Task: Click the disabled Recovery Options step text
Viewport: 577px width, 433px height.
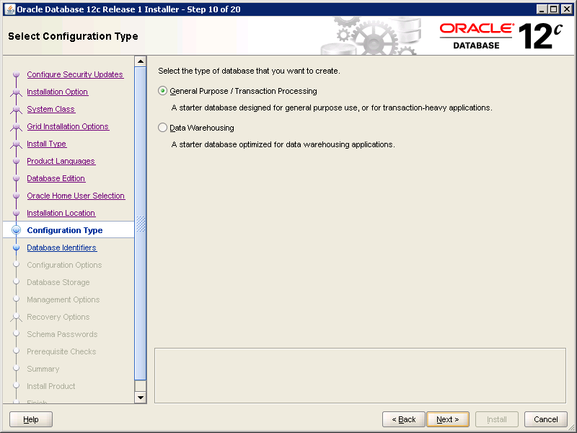Action: pos(58,317)
